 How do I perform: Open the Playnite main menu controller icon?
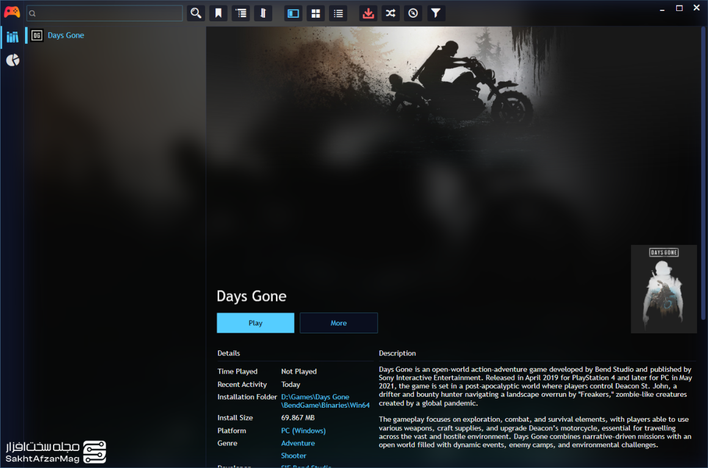coord(12,13)
